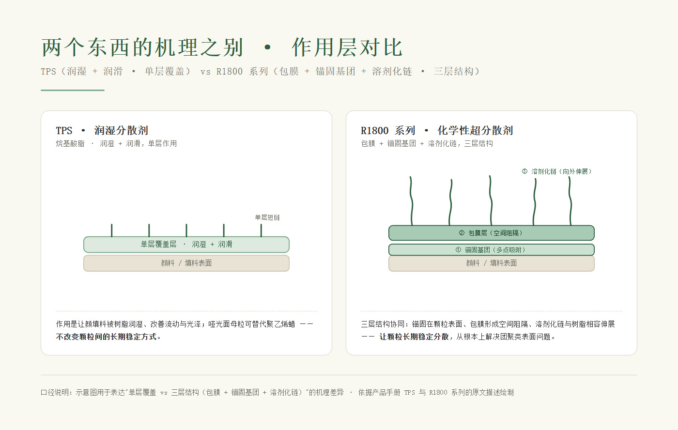Click the card heading "R1800 系列 · 化学性超分散剂"

coord(437,130)
